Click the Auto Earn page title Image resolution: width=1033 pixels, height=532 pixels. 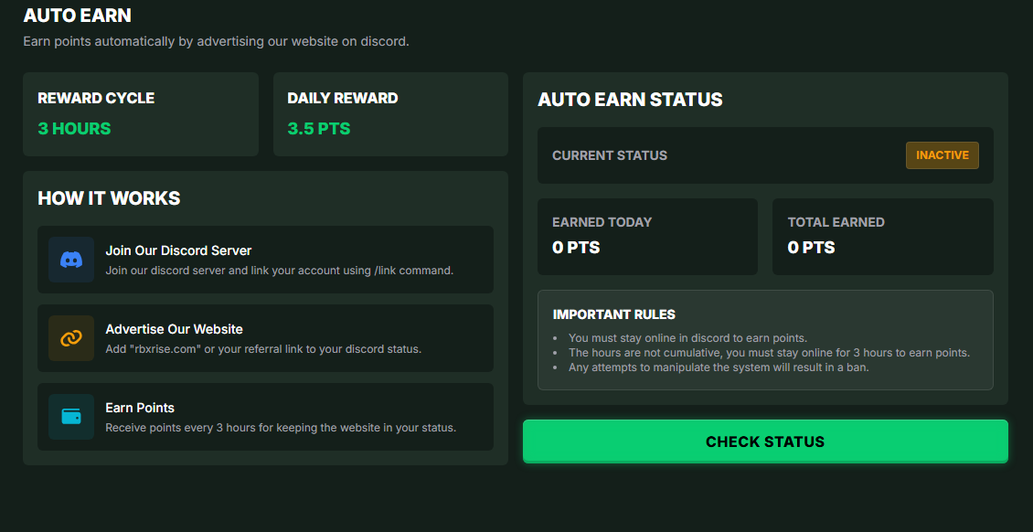78,16
